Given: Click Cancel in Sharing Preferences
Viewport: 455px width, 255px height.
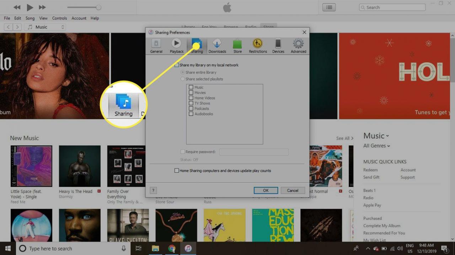Looking at the screenshot, I should click(293, 190).
